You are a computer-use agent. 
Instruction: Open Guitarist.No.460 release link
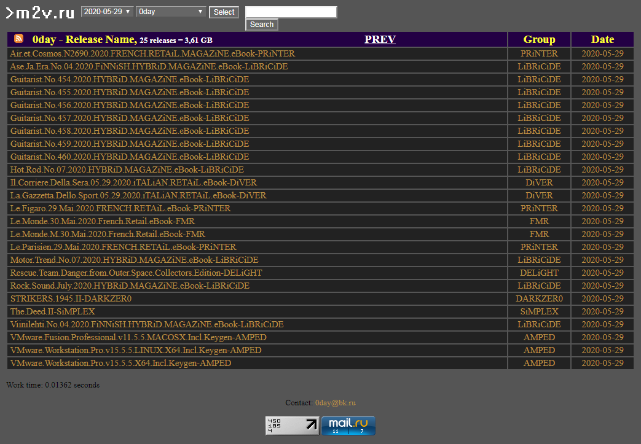pyautogui.click(x=130, y=157)
